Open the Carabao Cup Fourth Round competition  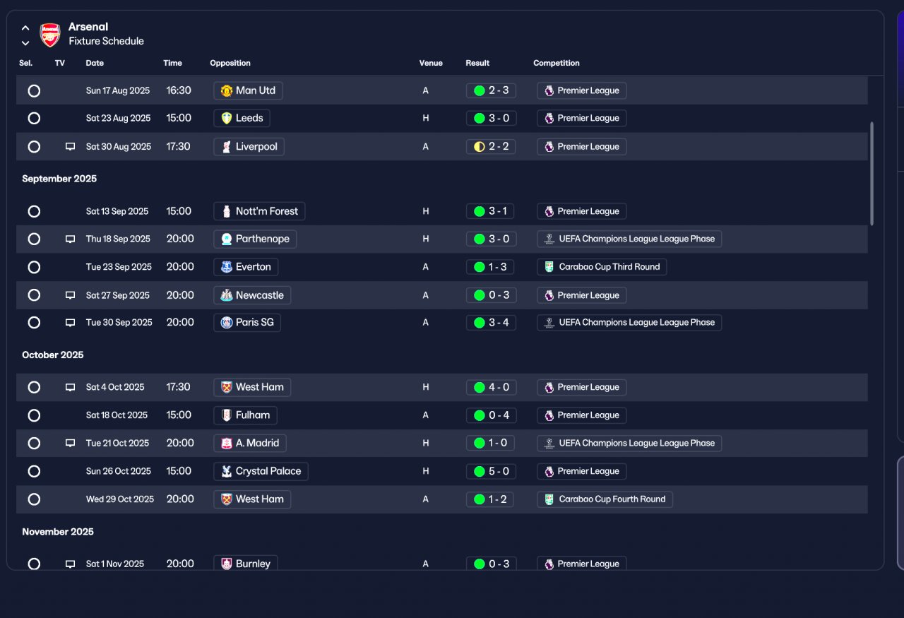pos(605,499)
